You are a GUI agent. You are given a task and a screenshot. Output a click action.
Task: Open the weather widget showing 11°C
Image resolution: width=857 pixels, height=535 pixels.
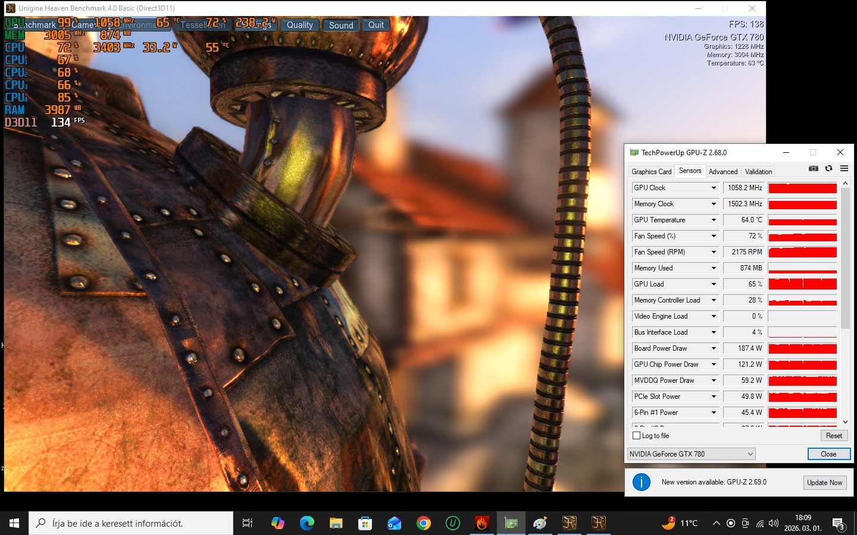(x=680, y=523)
